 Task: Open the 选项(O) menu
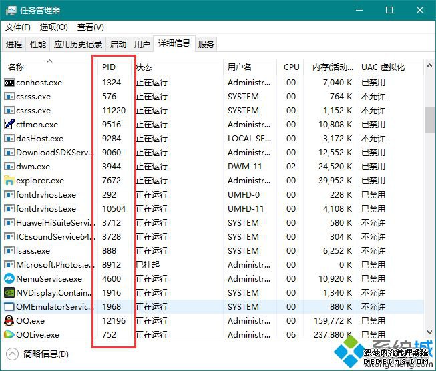click(x=54, y=27)
